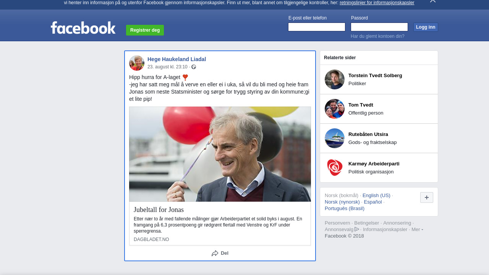Open Rutebåten Utsira's ship avatar
Image resolution: width=489 pixels, height=275 pixels.
tap(335, 138)
